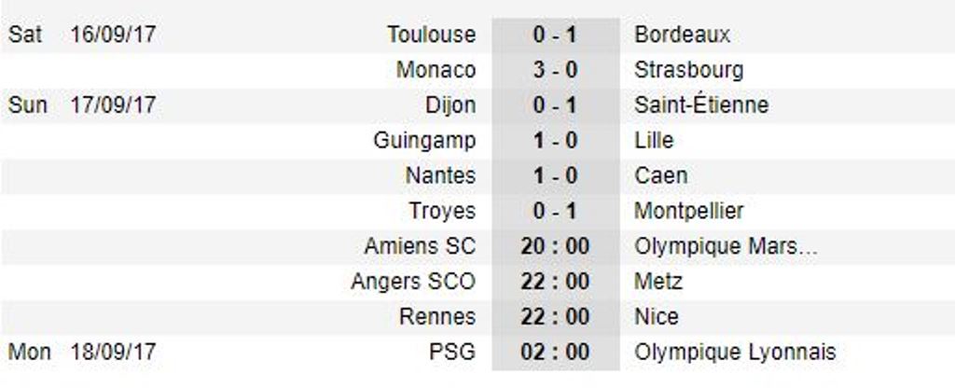Click the Dijon team name
This screenshot has height=388, width=955.
pyautogui.click(x=450, y=105)
